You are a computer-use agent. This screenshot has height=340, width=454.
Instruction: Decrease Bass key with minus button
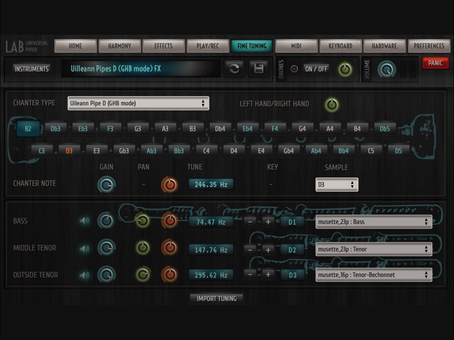[250, 222]
